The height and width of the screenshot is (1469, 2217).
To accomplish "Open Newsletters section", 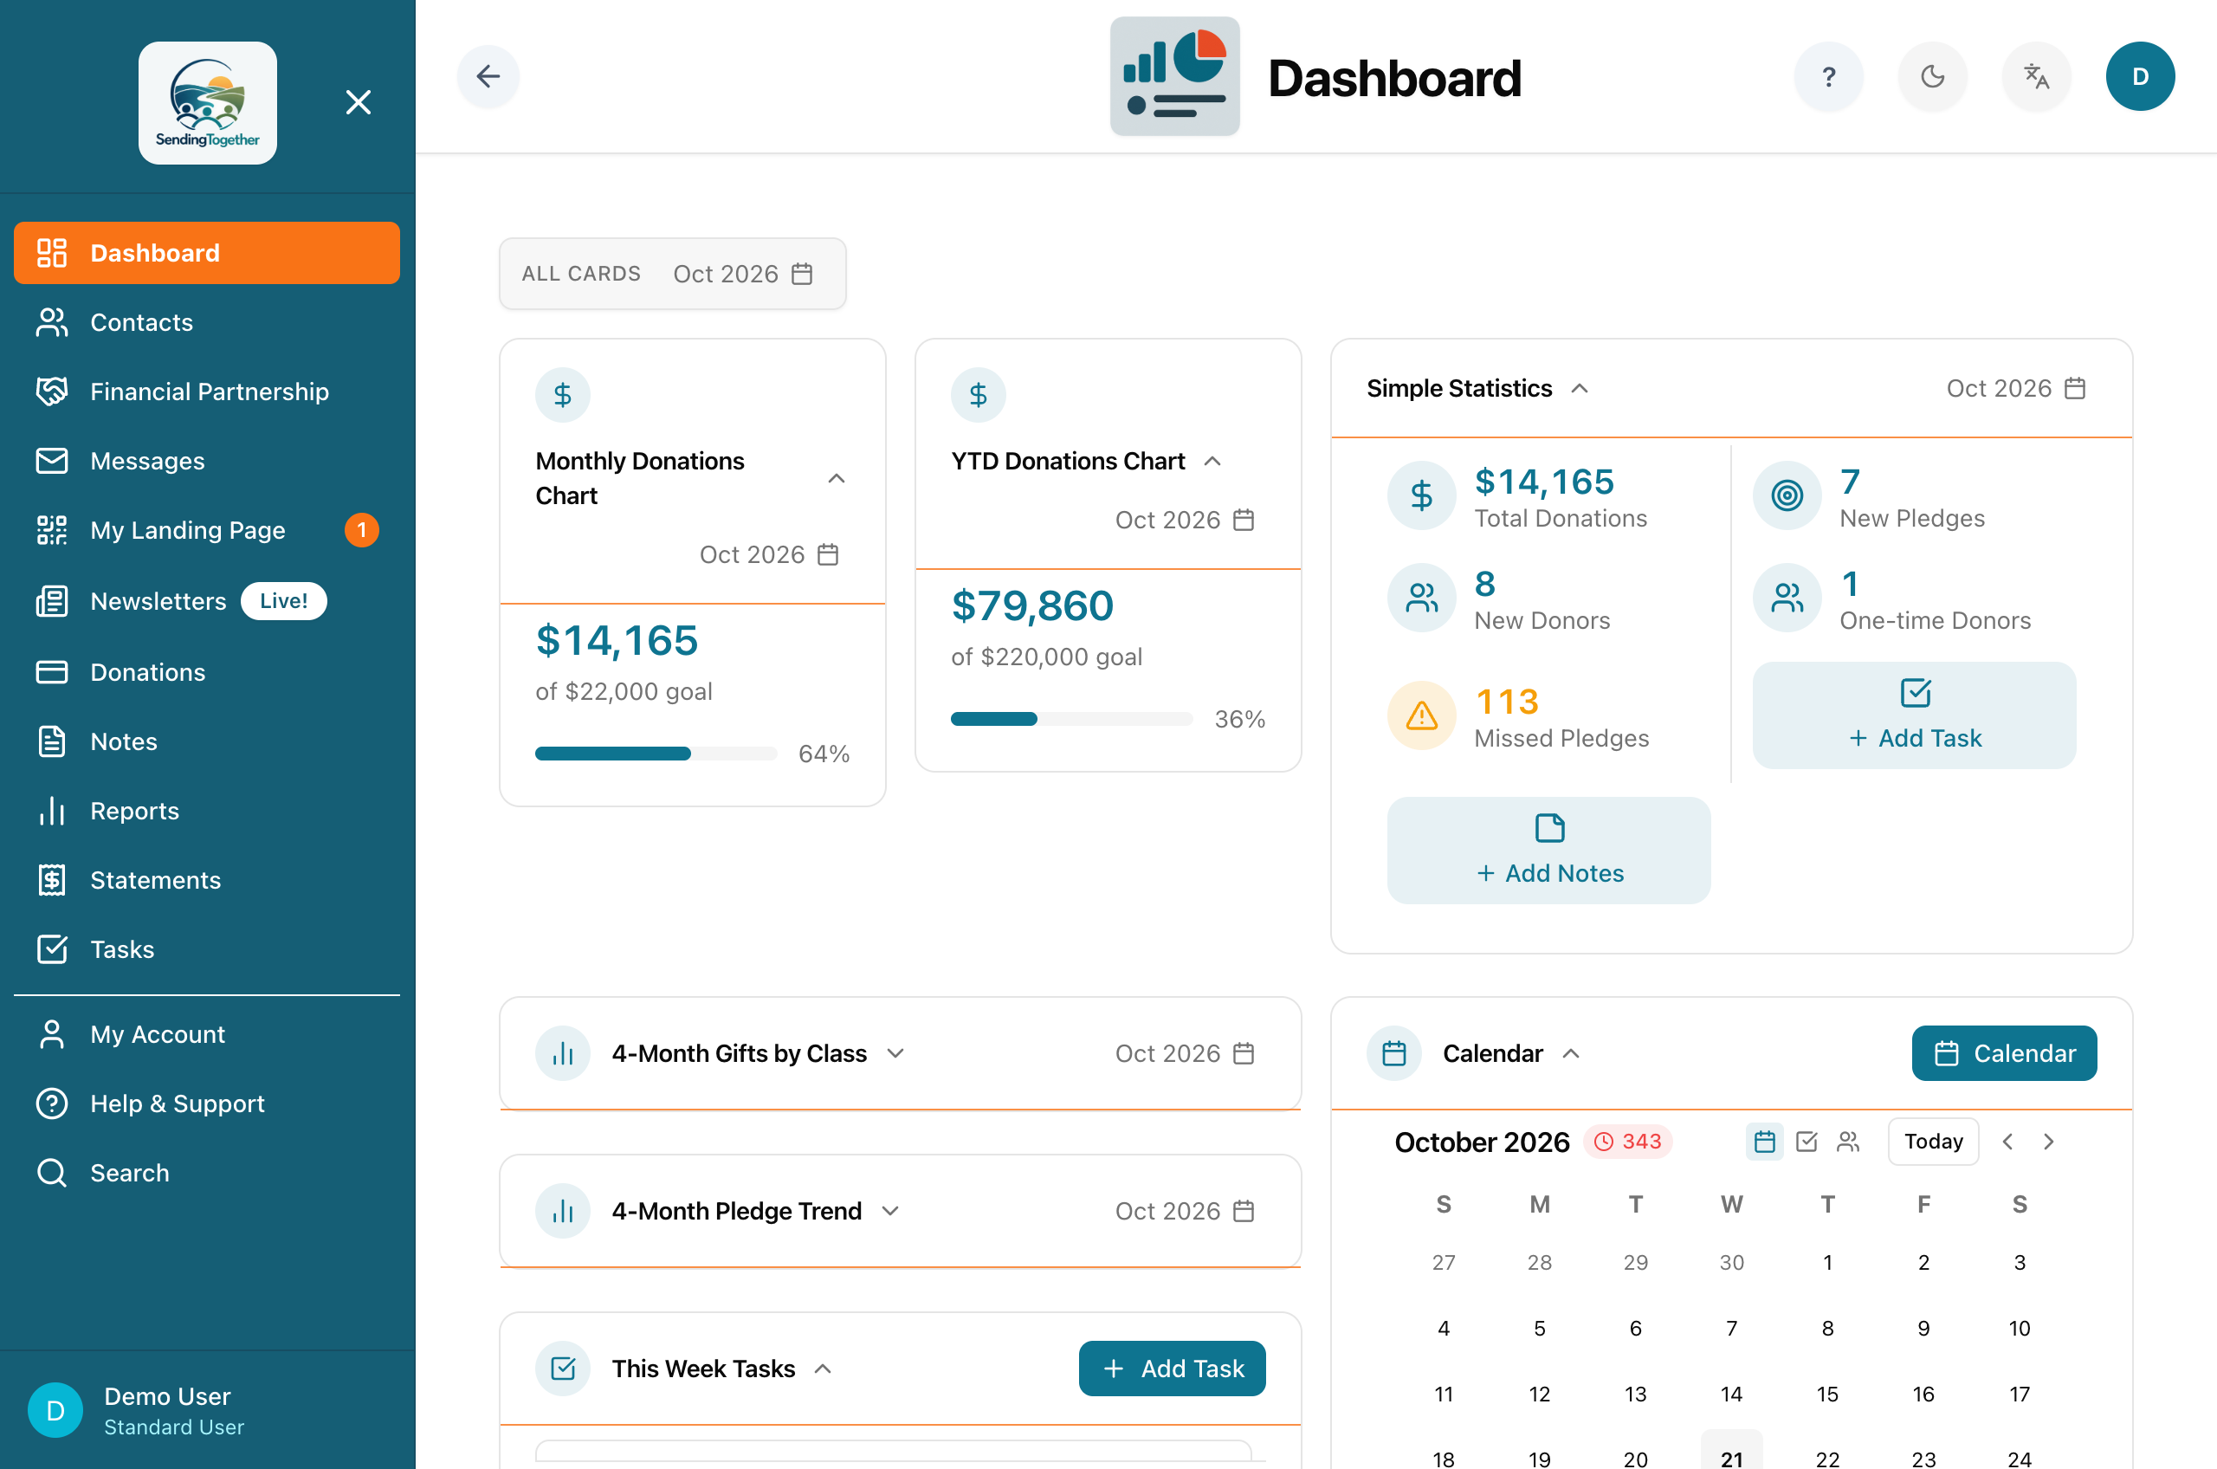I will (x=207, y=601).
